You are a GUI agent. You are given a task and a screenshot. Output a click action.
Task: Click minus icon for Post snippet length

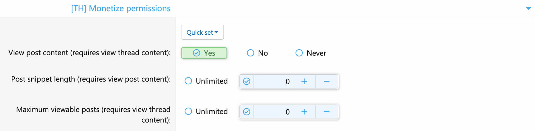pyautogui.click(x=327, y=82)
